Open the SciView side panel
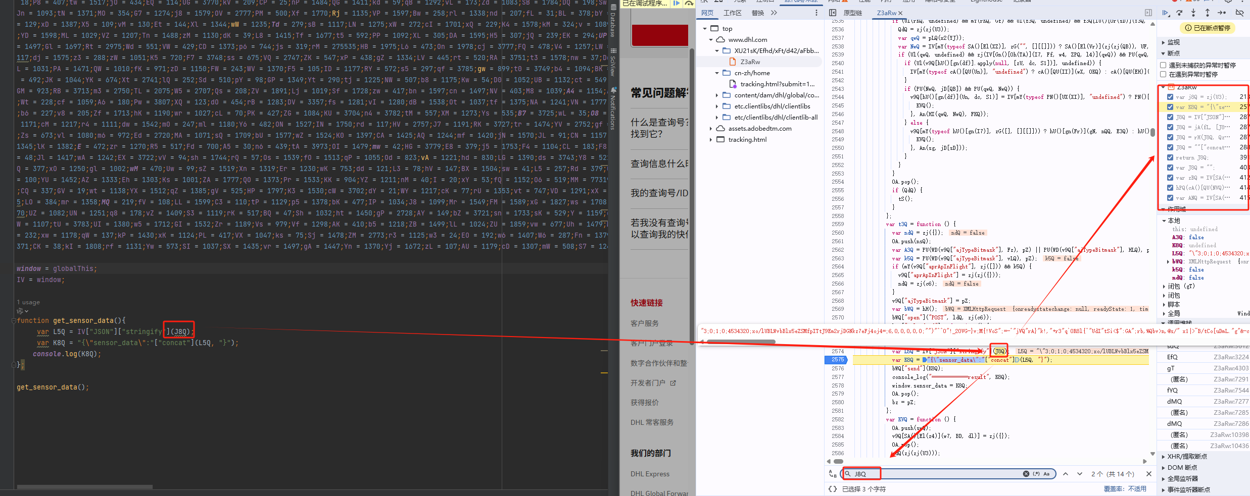 click(613, 62)
